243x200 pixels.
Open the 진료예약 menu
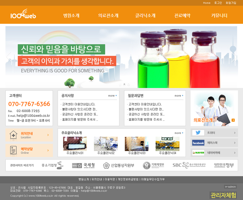coord(182,16)
